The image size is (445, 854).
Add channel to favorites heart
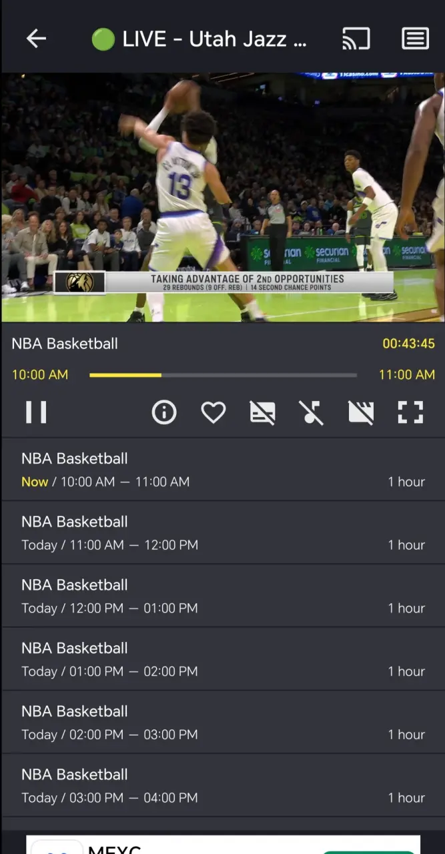213,412
